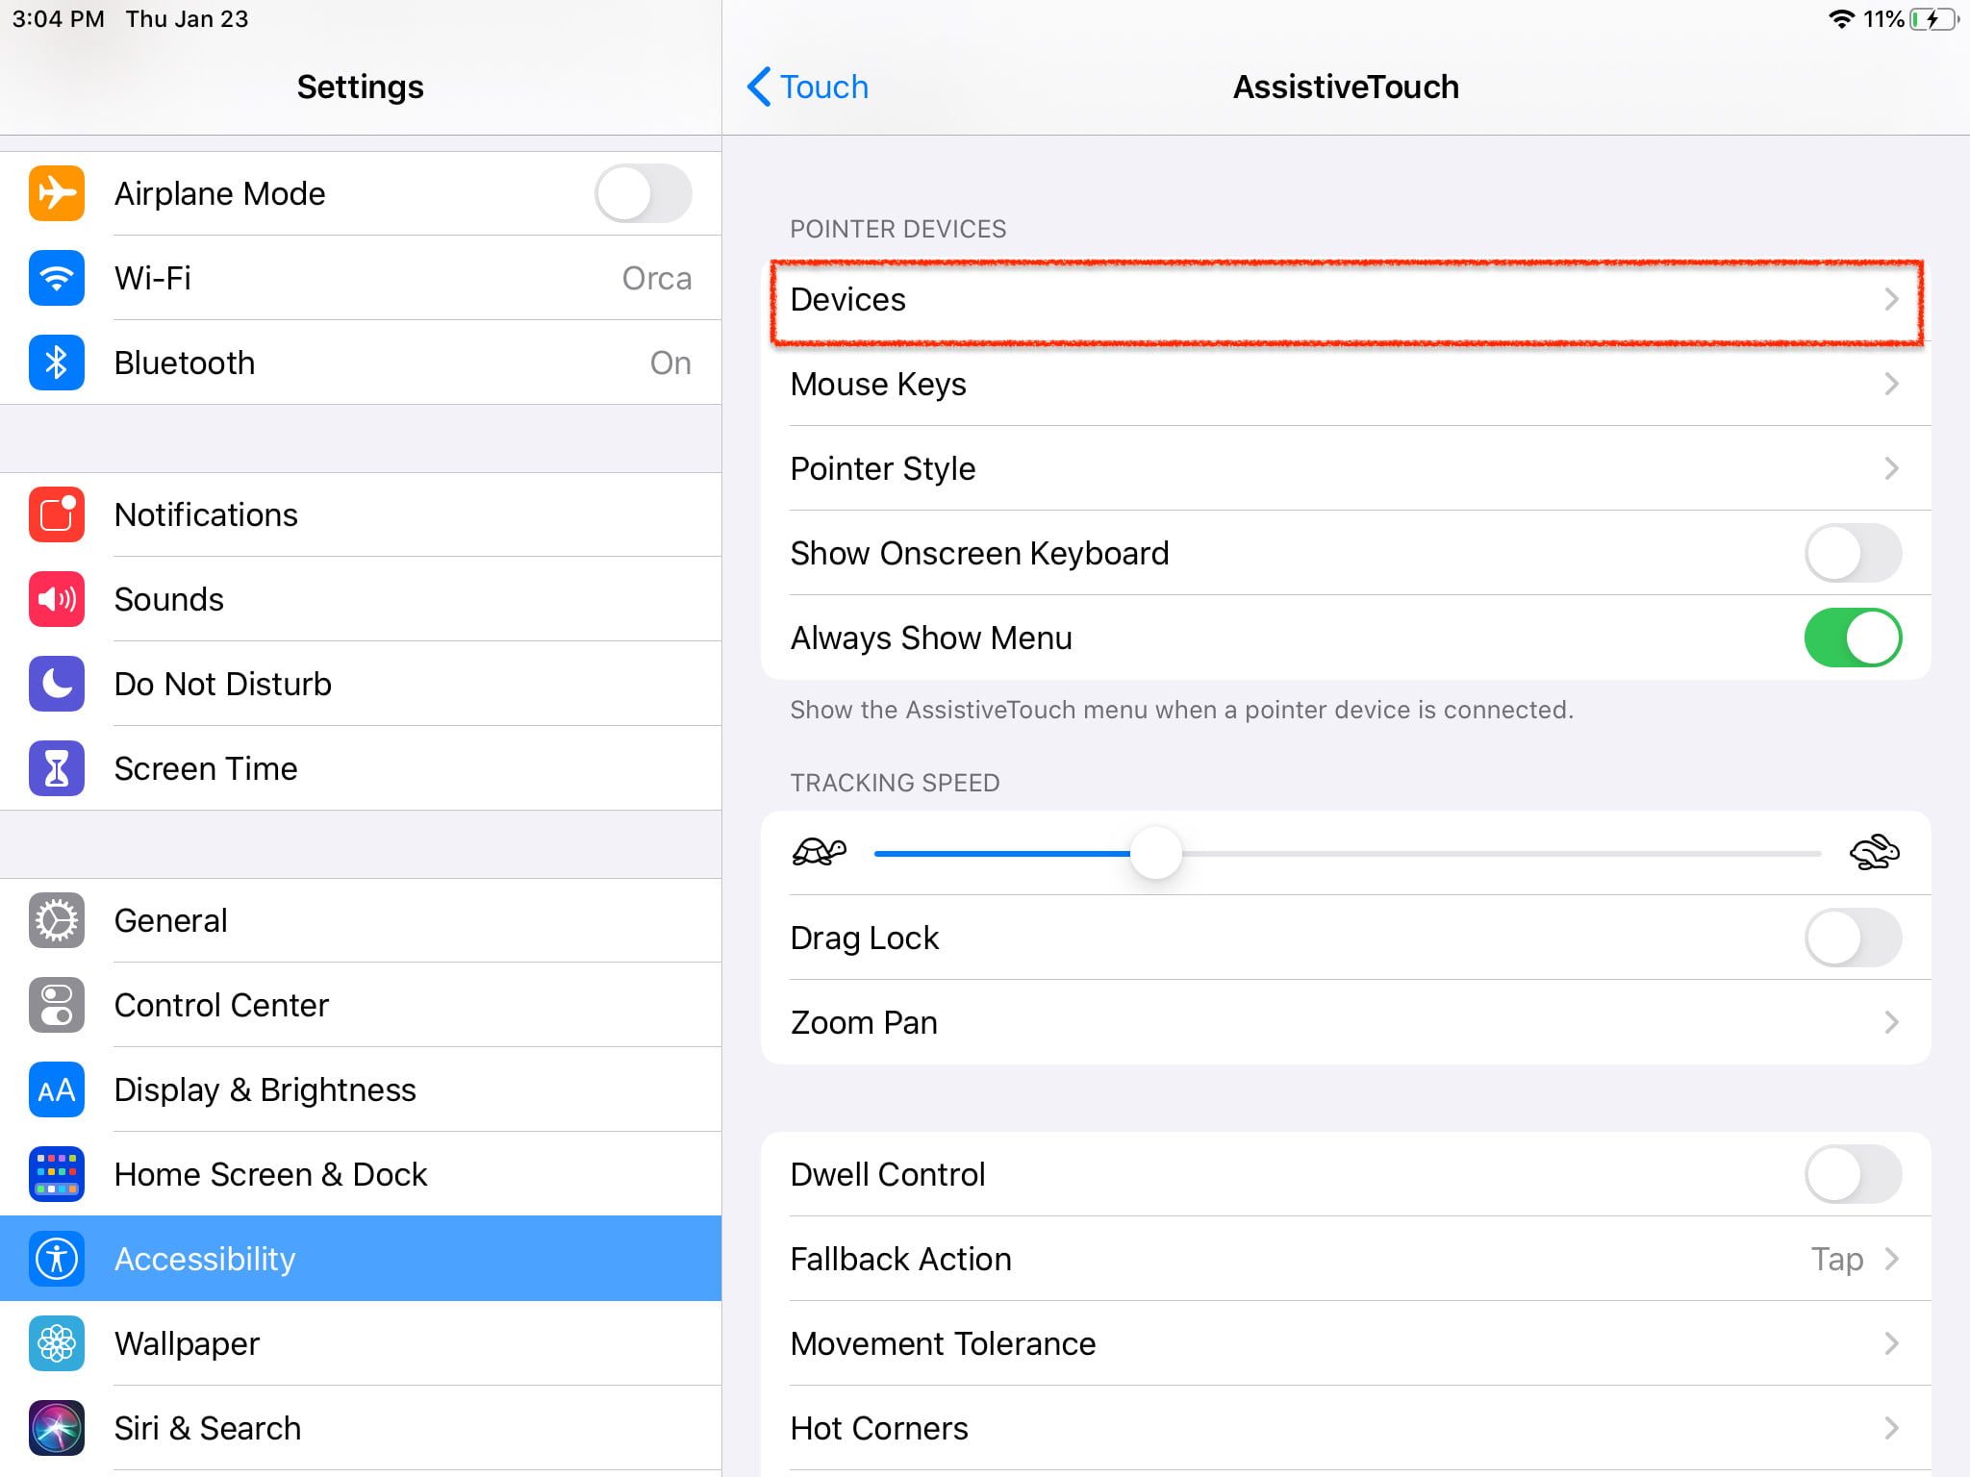Screen dimensions: 1970x1477
Task: Turn off Always Show Menu
Action: [x=1852, y=637]
